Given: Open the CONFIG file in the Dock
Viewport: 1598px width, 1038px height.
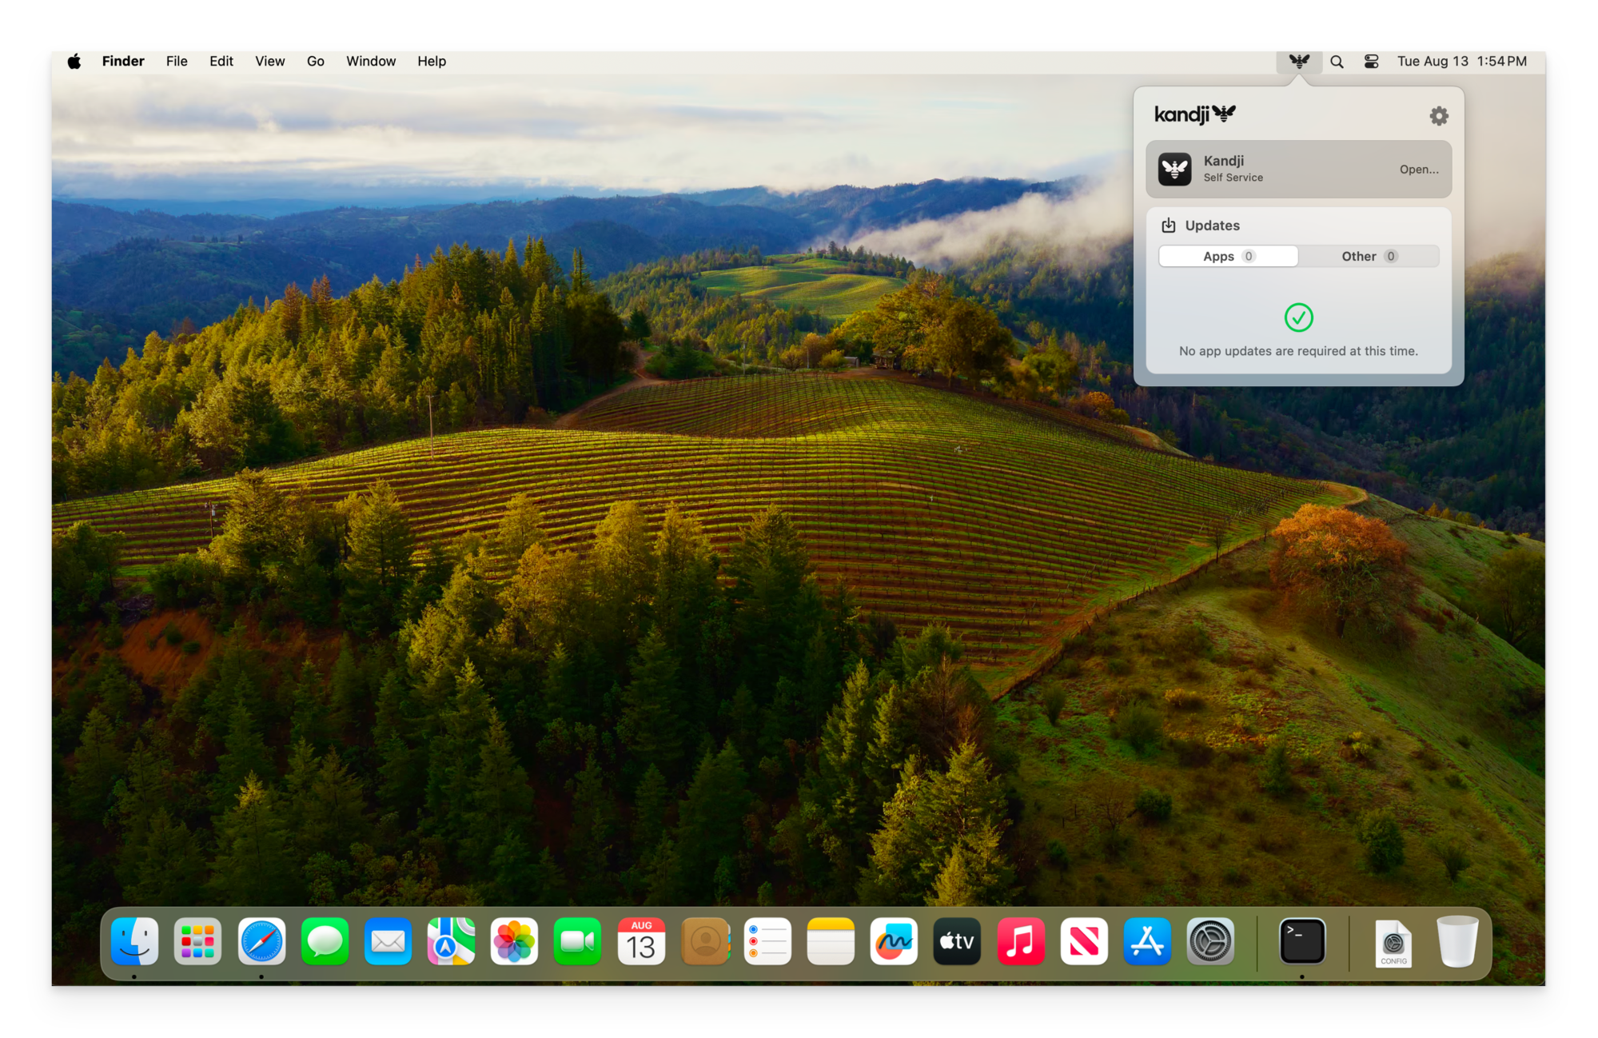Looking at the screenshot, I should 1393,943.
